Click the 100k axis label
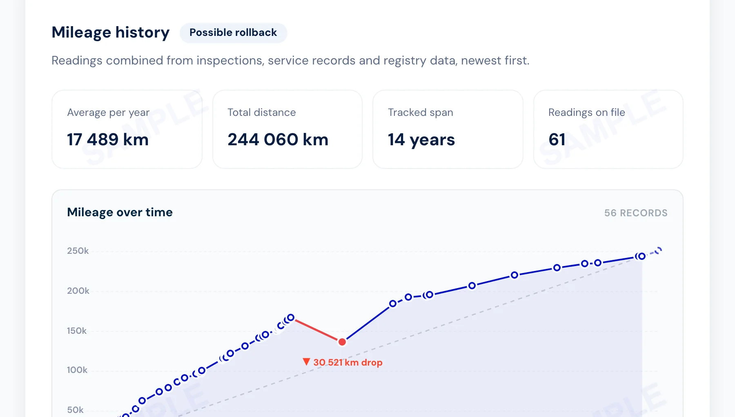Viewport: 735px width, 417px height. click(77, 370)
